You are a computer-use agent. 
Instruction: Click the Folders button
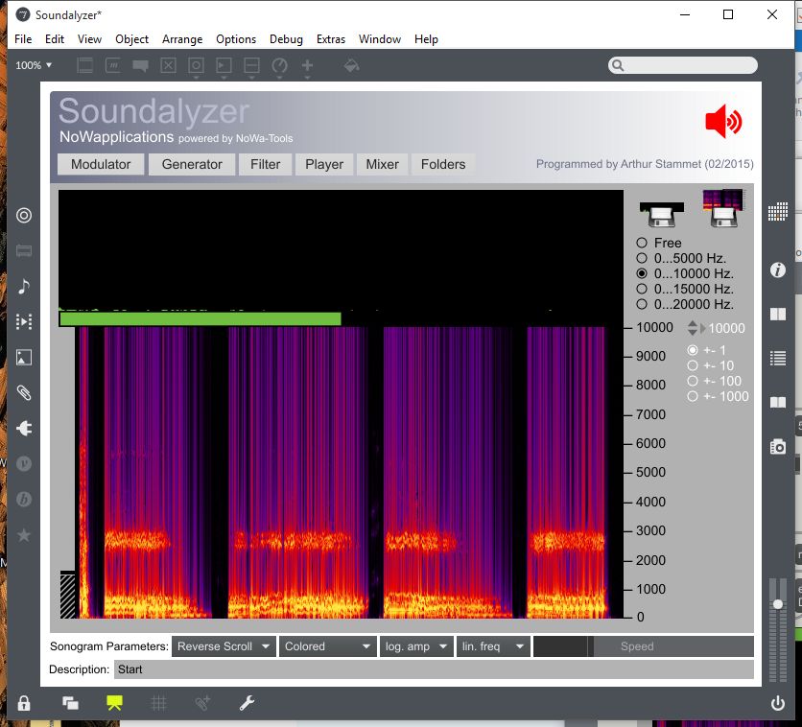pos(443,165)
